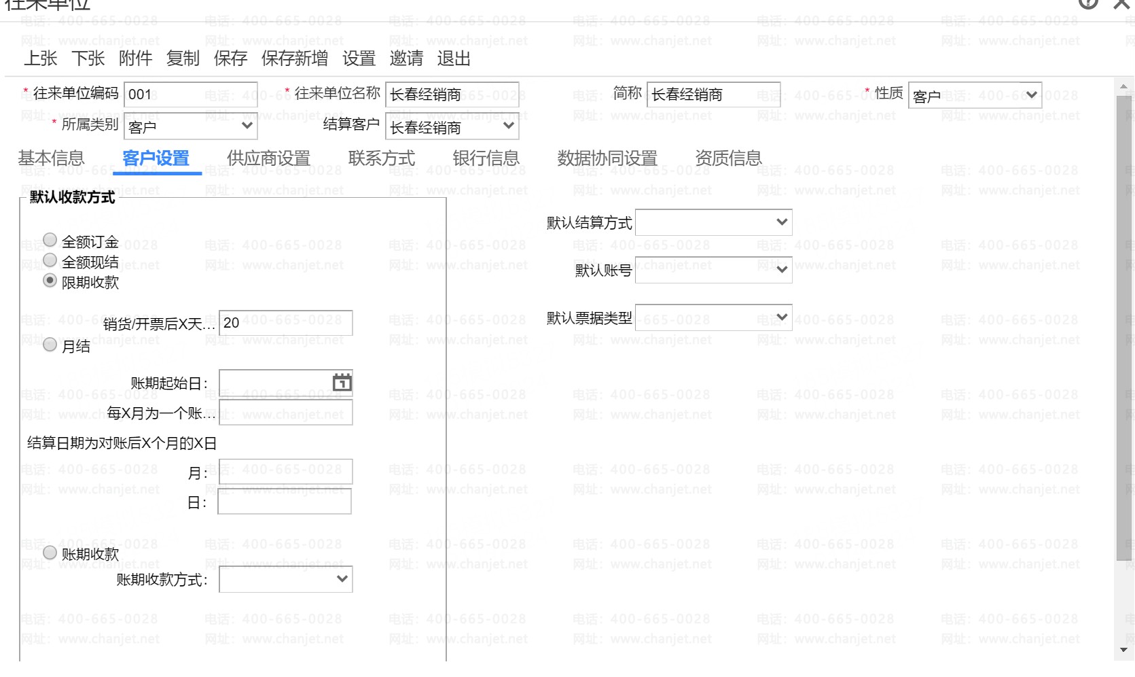Viewport: 1135px width, 677px height.
Task: Focus the 月 input field
Action: [285, 472]
